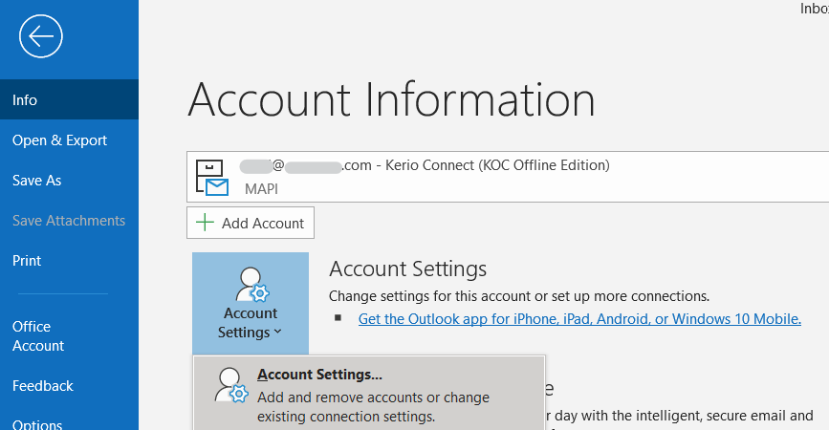
Task: Click the green plus icon for Add Account
Action: [x=205, y=223]
